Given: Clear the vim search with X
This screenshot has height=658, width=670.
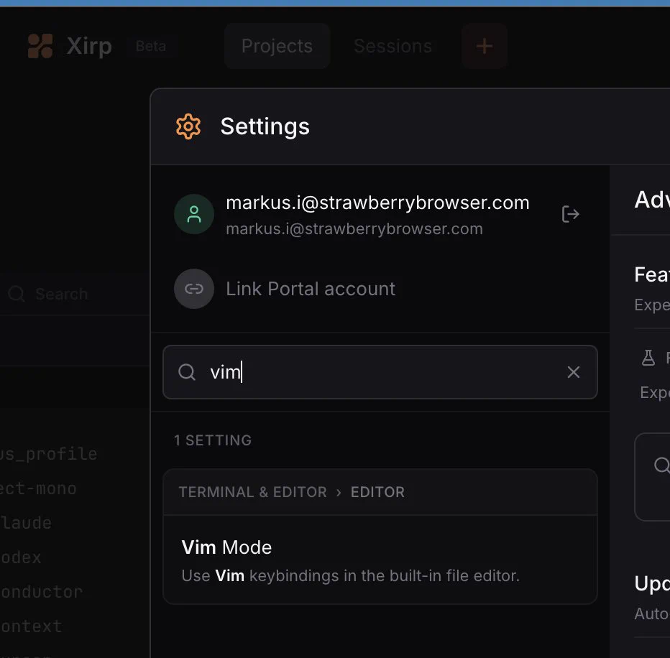Looking at the screenshot, I should coord(574,372).
